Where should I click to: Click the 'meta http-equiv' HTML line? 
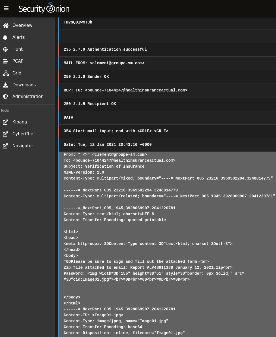(148, 244)
